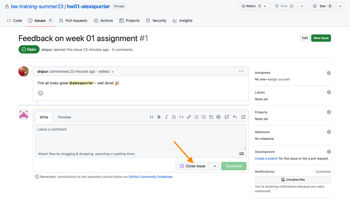
Task: Mention a user with the @ icon
Action: coord(218,117)
